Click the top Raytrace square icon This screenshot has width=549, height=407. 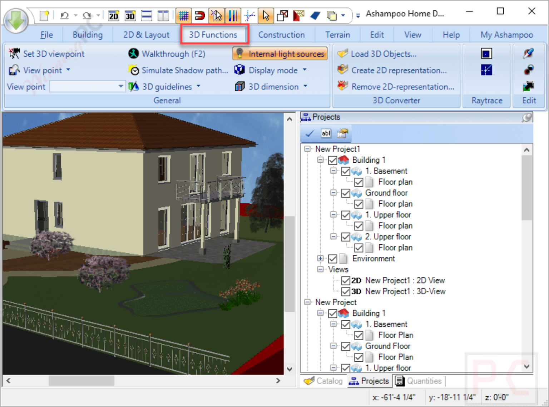486,54
